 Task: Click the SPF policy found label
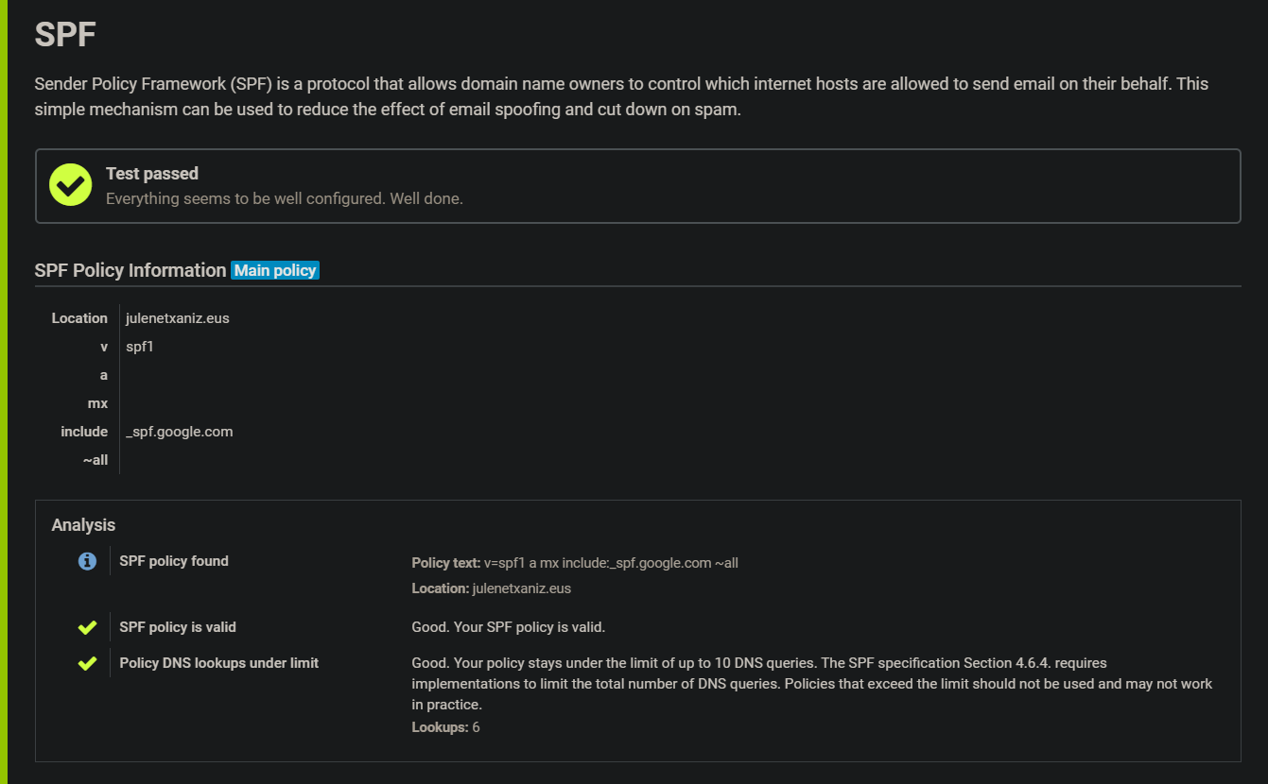pos(174,561)
